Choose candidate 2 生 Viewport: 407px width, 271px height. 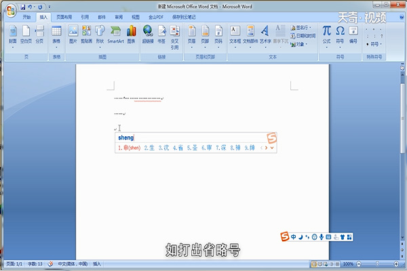click(149, 148)
